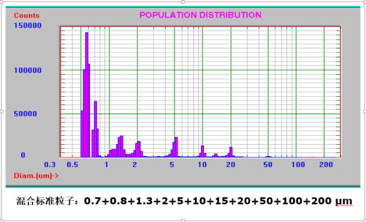This screenshot has width=366, height=222.
Task: Select the 50000 y-axis tick label
Action: click(x=25, y=114)
